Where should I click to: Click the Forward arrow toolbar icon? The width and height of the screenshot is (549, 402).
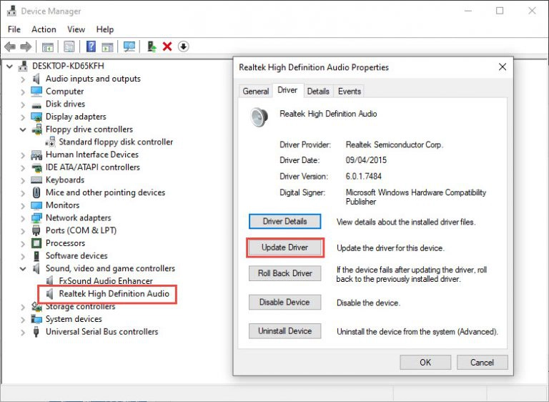(x=26, y=46)
